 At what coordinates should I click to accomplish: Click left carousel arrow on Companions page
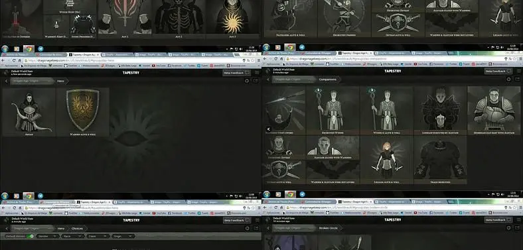pyautogui.click(x=269, y=129)
